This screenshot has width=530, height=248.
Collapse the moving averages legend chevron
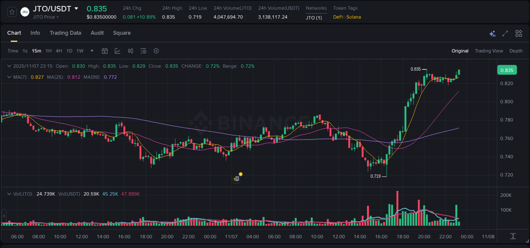(9, 77)
